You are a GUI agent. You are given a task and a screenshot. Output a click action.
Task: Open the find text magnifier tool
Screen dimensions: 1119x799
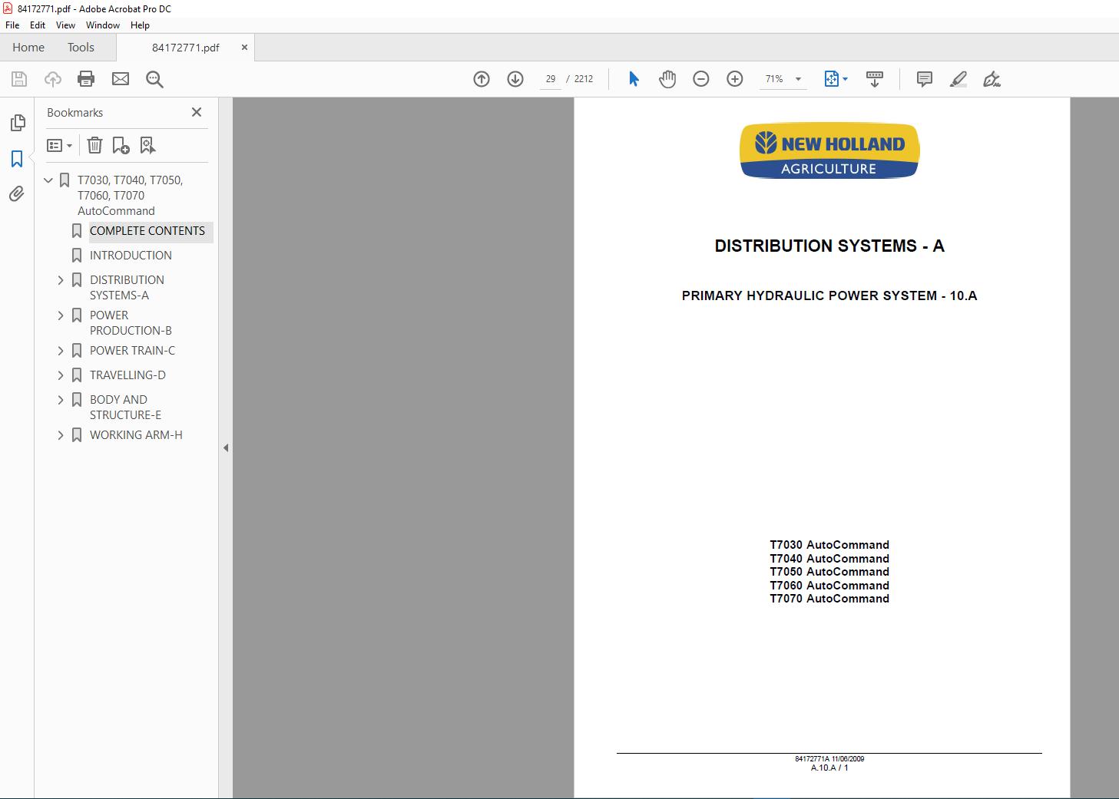click(154, 79)
